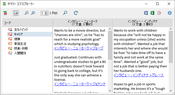175x95 pixels.
Task: Open link インタビュー - ニューヨーク > ジョアンナ
Action: tap(80, 84)
